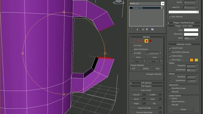203x114 pixels.
Task: Open orange cage color swatch
Action: pyautogui.click(x=192, y=60)
